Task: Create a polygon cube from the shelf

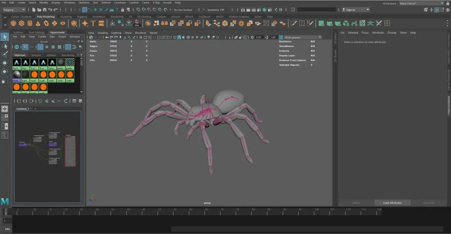Action: pos(21,23)
